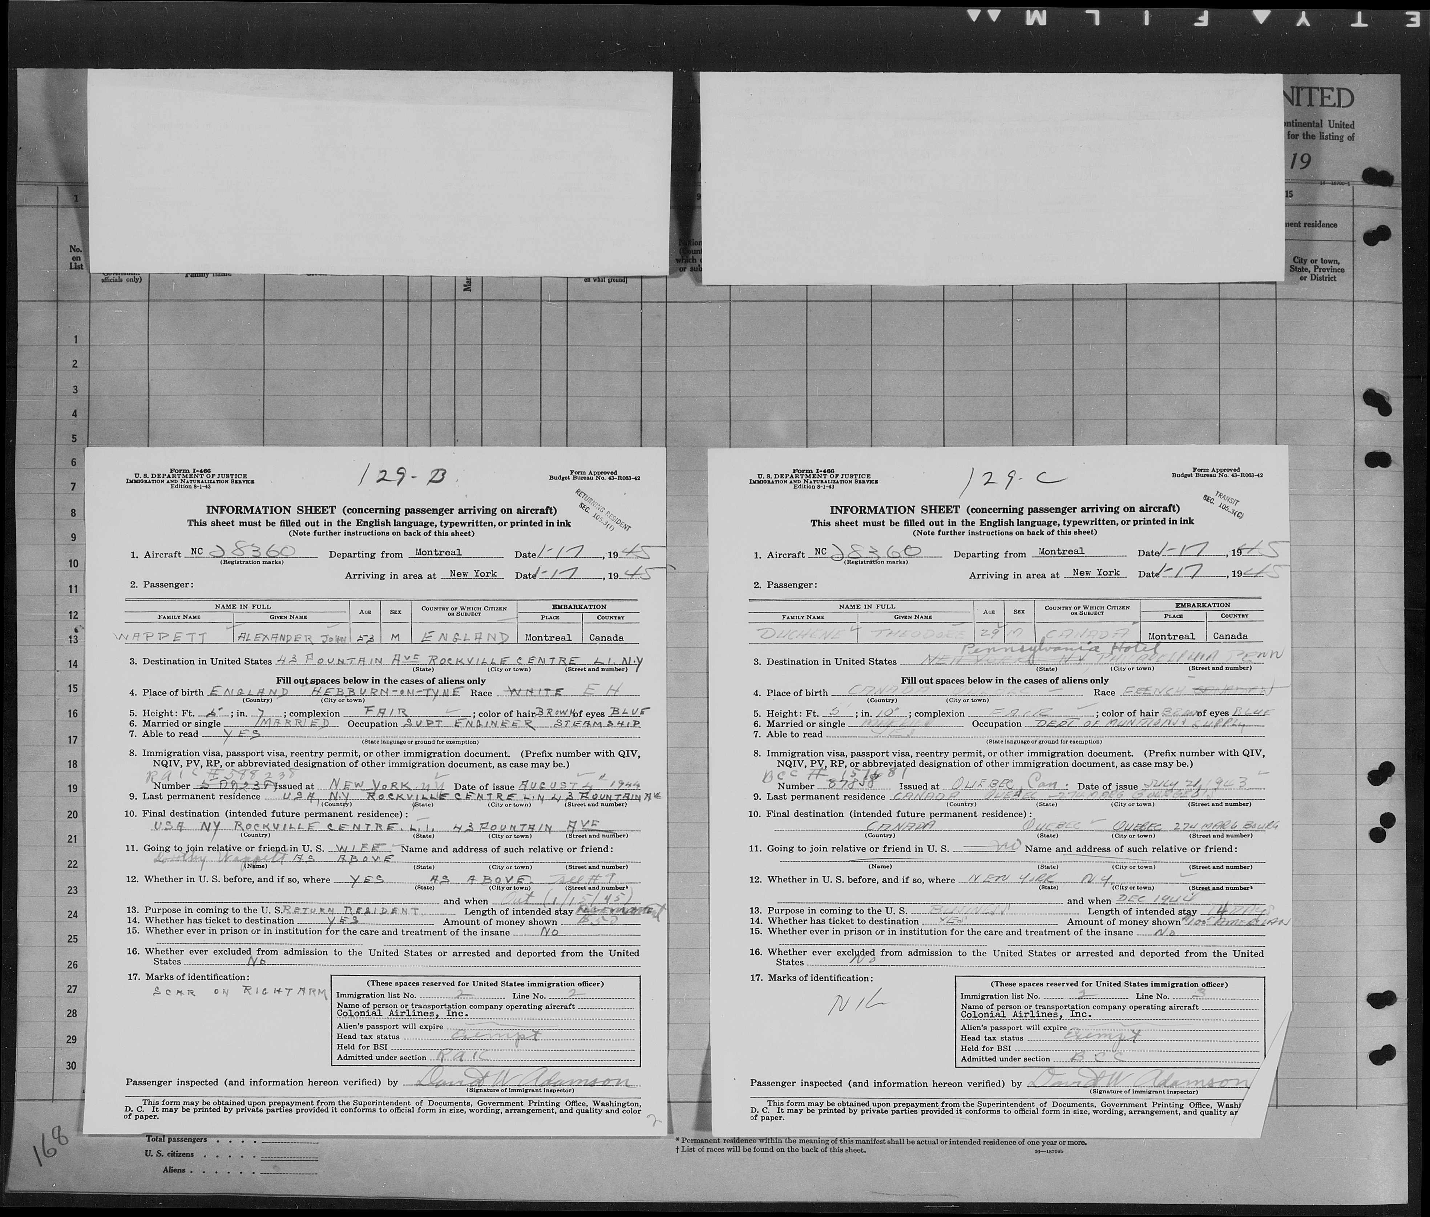The image size is (1430, 1217).
Task: Click the occupation "SUPT ENGINEER"
Action: pyautogui.click(x=469, y=724)
